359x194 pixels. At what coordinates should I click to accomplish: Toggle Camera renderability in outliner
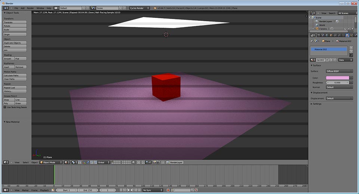(352, 29)
